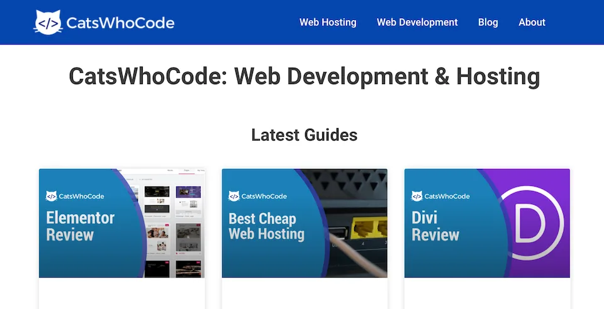The height and width of the screenshot is (309, 604).
Task: Click the Latest Guides heading
Action: pos(305,135)
